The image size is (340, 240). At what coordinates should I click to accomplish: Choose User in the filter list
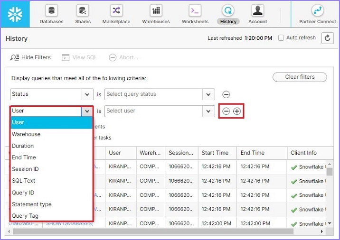52,122
